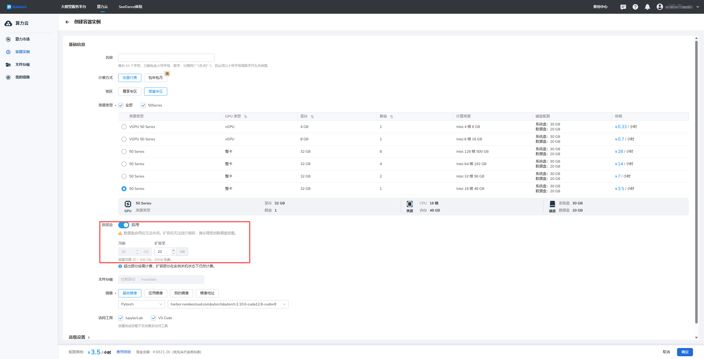Open the SeeDance体验 top menu
Viewport: 704px width, 359px height.
[130, 7]
